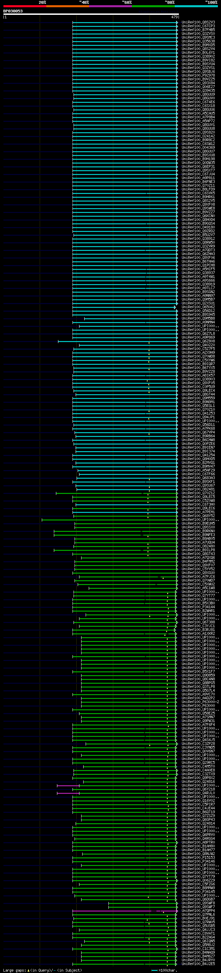Click hit UniRef100_Q38903
The image size is (221, 973).
click(198, 379)
